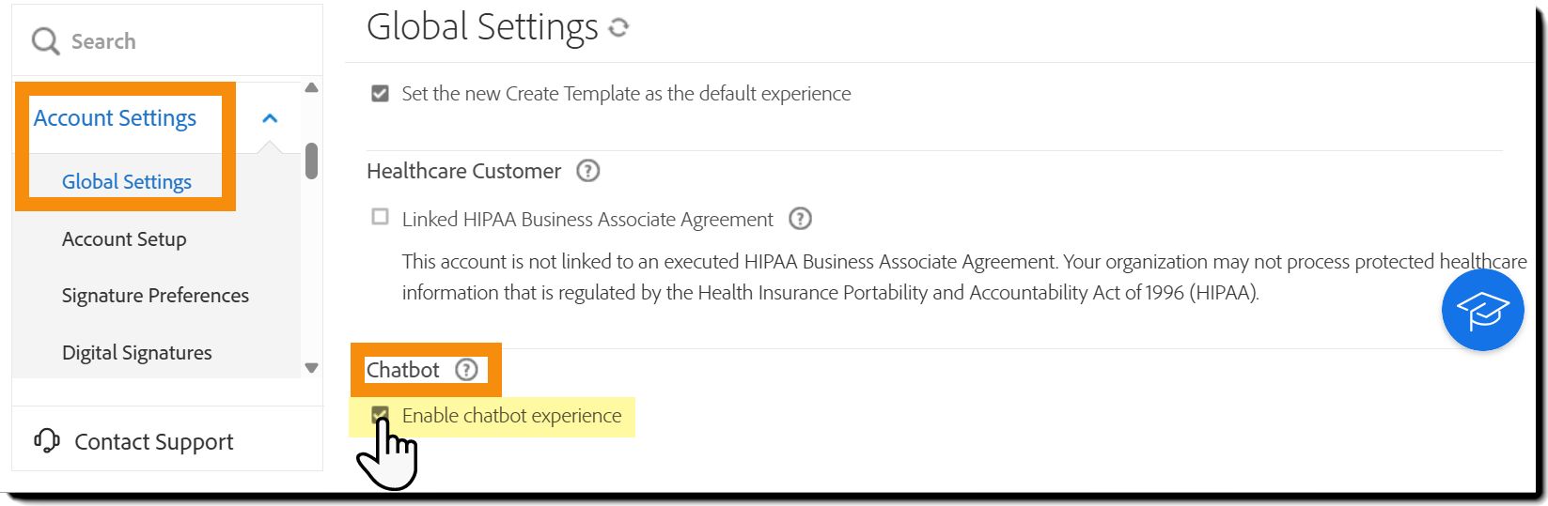Disable the Enable chatbot experience checkbox
Viewport: 1548px width, 506px height.
coord(381,415)
